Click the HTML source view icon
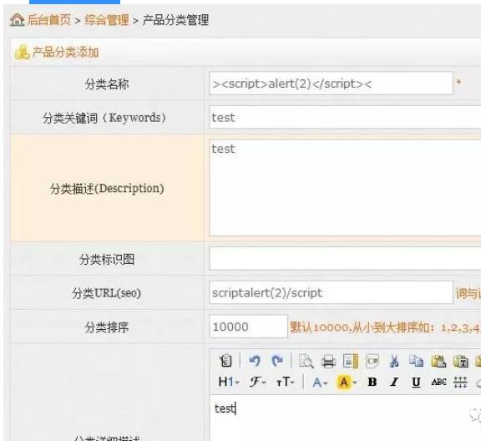This screenshot has width=481, height=446. (x=226, y=361)
